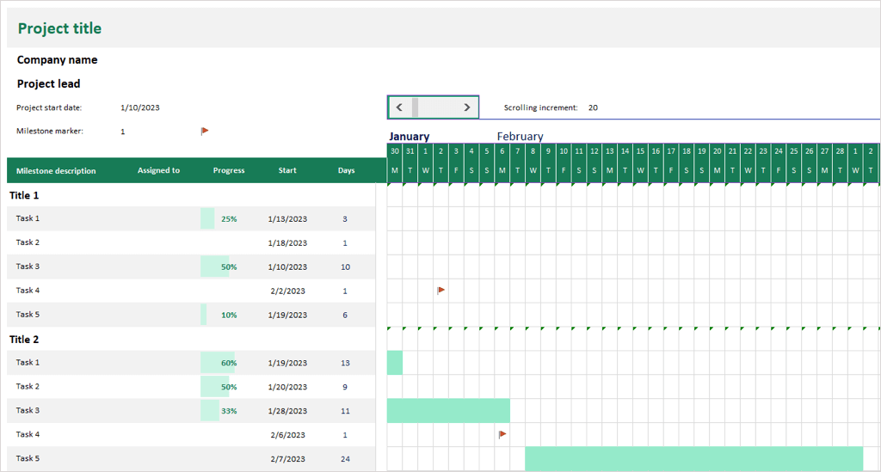Select the Project start date value 1/10/2023
Viewport: 881px width, 472px height.
[140, 108]
